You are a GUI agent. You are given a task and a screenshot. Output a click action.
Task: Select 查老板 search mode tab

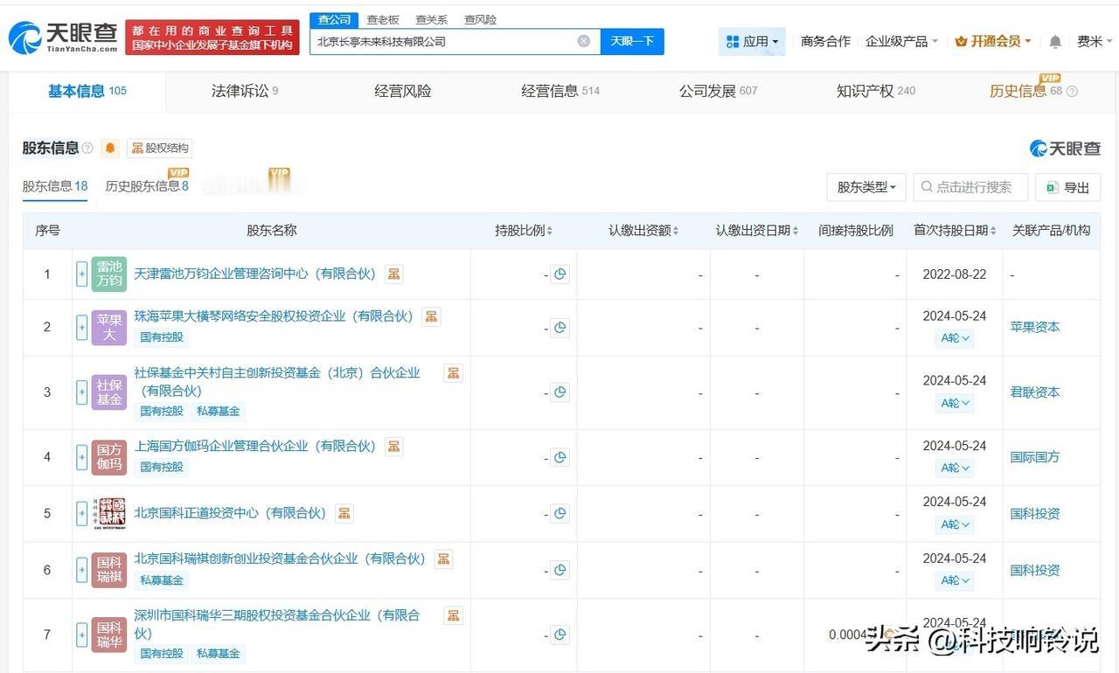(x=383, y=19)
